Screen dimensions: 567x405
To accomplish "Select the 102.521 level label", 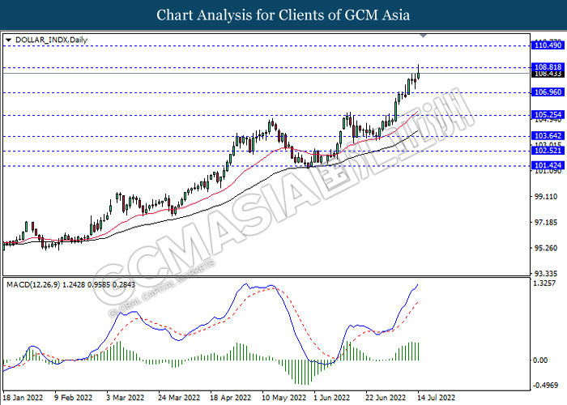I will pyautogui.click(x=548, y=151).
